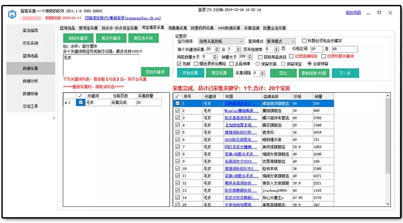Select 数据采集 in the left sidebar
Screen dimensions: 403x223
(30, 68)
